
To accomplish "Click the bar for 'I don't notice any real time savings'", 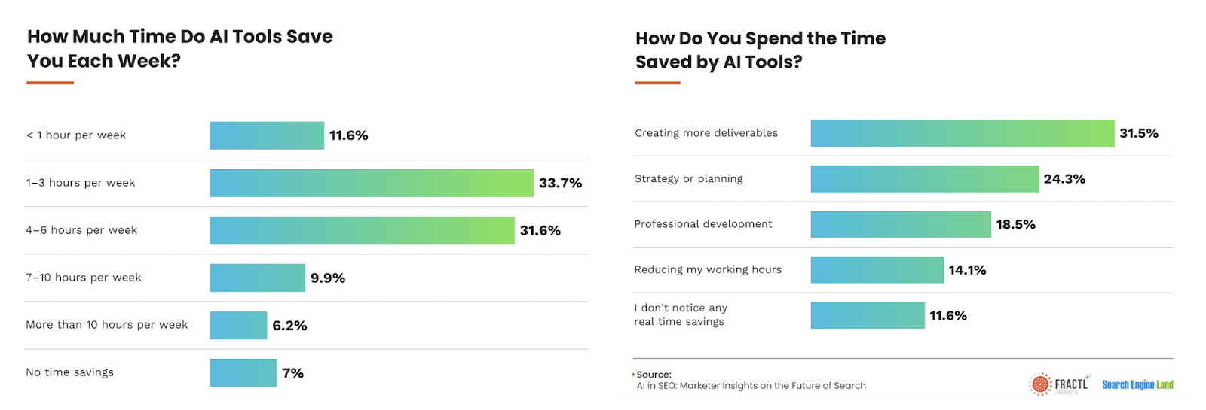I will pyautogui.click(x=867, y=315).
